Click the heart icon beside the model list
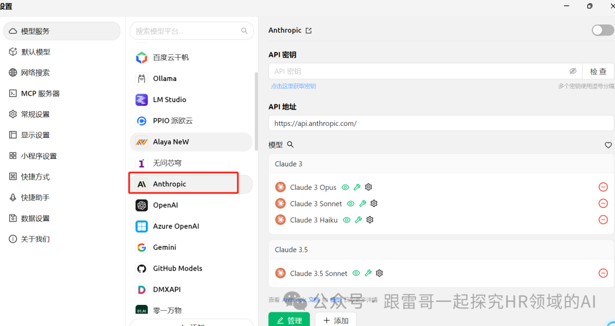Screen dimensions: 615x326 608,145
